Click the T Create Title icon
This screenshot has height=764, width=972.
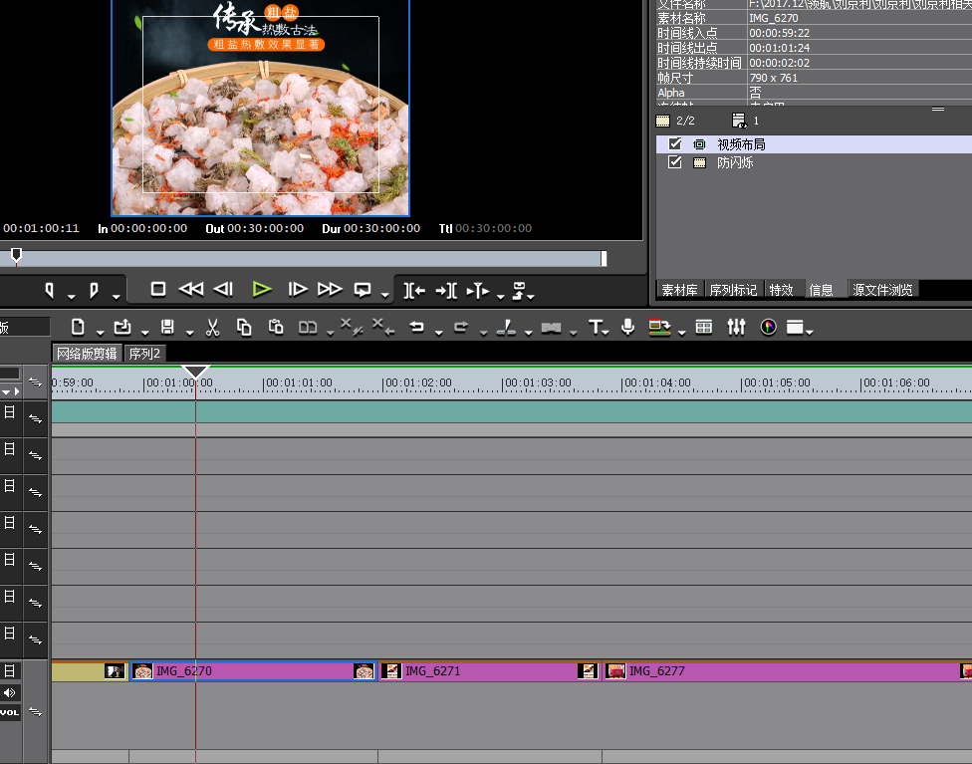click(x=596, y=327)
